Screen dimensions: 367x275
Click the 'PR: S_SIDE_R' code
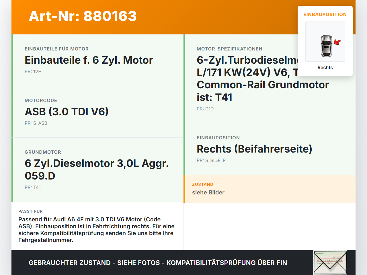tap(211, 161)
